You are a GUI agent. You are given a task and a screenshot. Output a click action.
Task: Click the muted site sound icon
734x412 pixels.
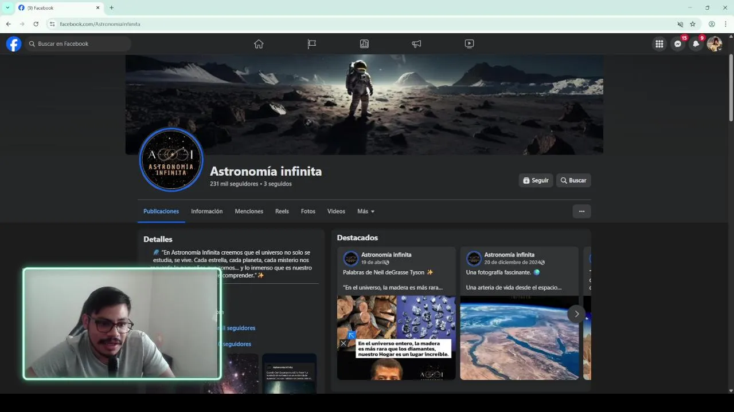[x=680, y=24]
